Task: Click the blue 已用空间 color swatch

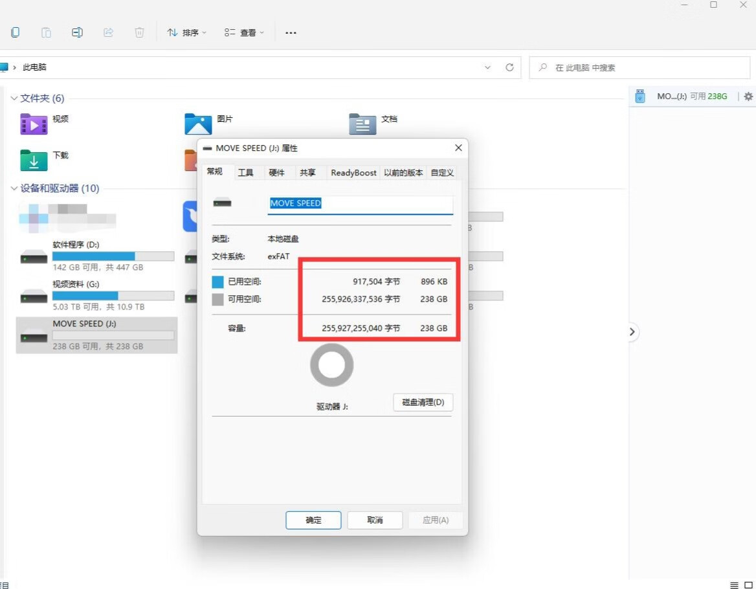Action: click(218, 282)
